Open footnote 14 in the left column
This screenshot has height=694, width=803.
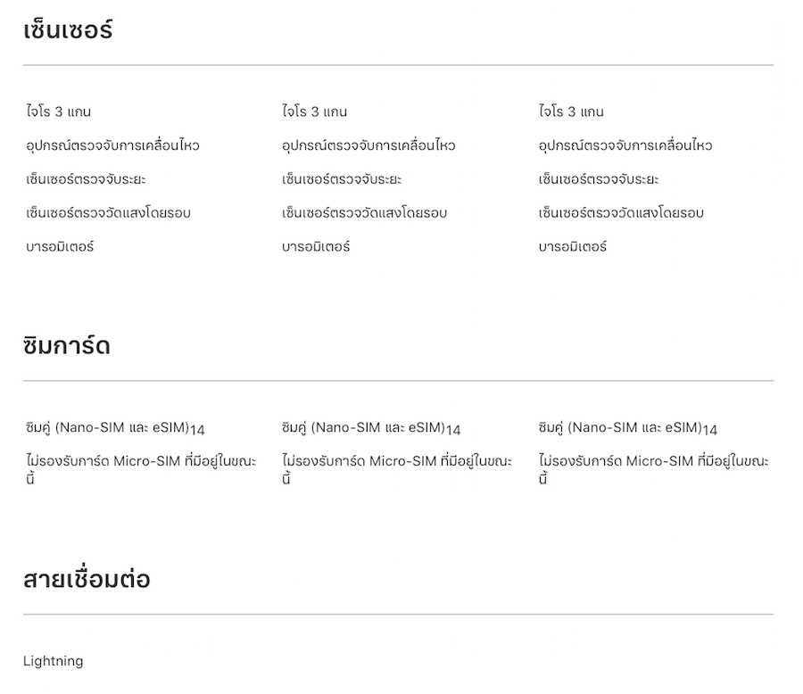point(197,430)
